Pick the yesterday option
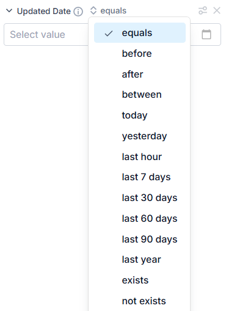226x311 pixels. pyautogui.click(x=140, y=136)
